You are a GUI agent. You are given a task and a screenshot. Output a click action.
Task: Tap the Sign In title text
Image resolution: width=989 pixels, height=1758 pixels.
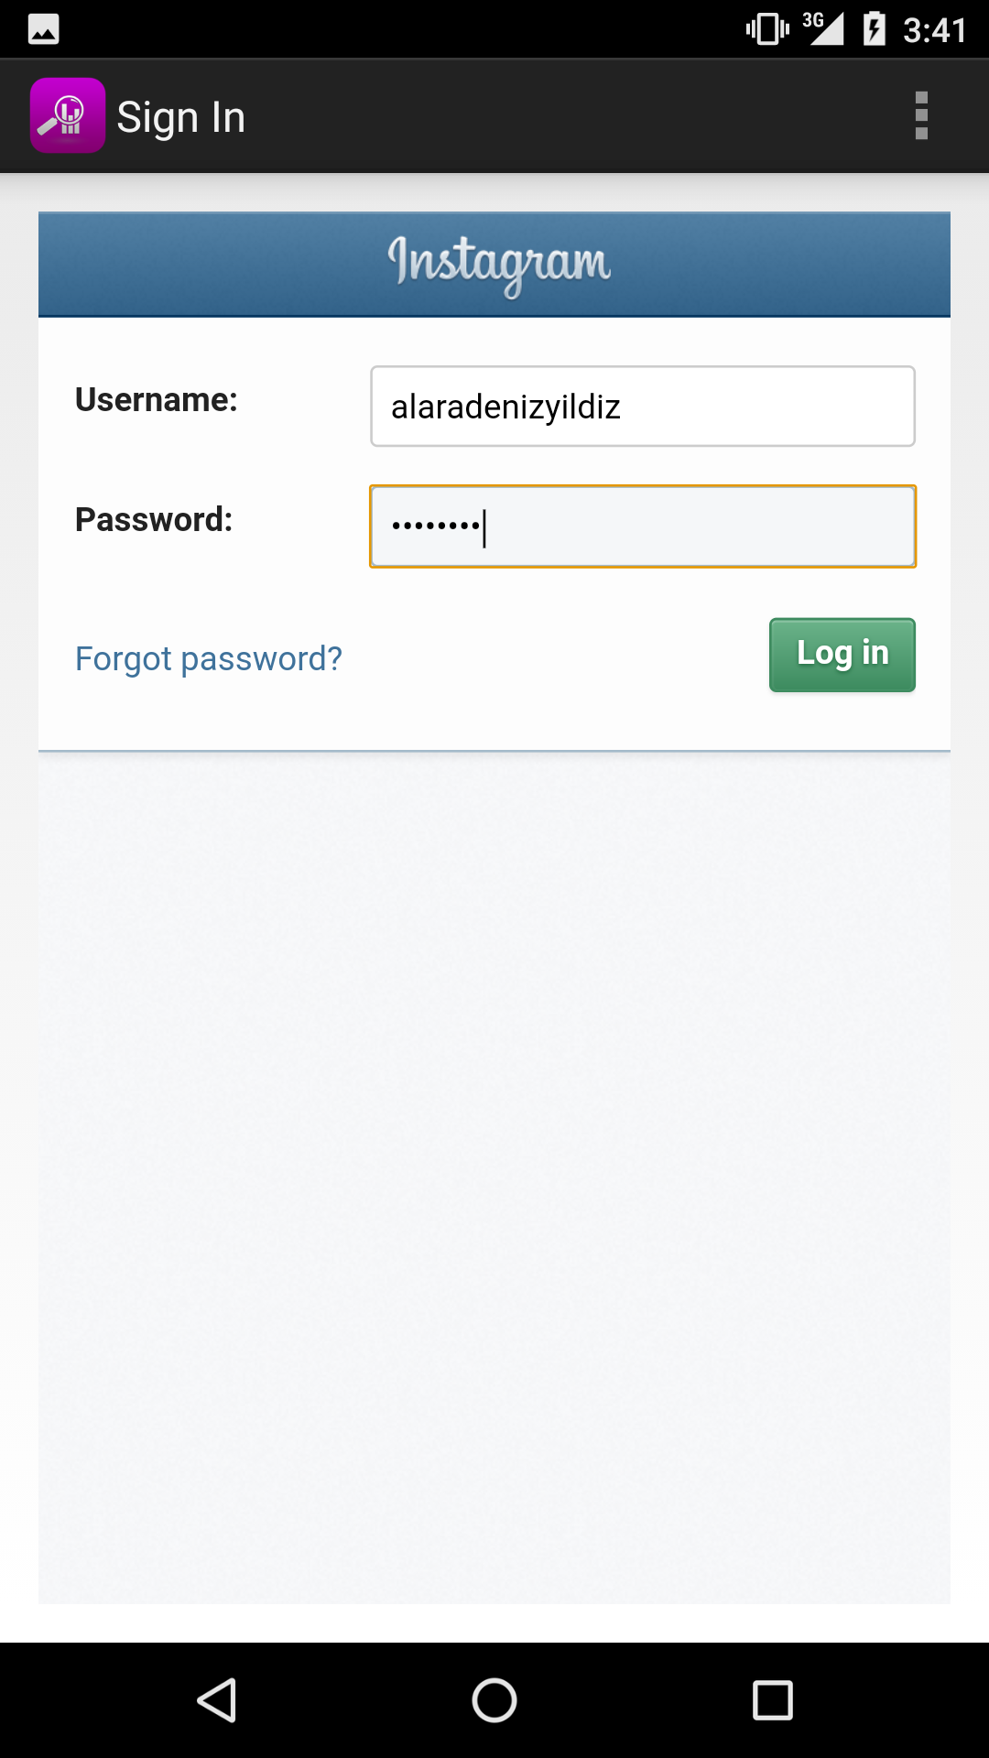[181, 117]
